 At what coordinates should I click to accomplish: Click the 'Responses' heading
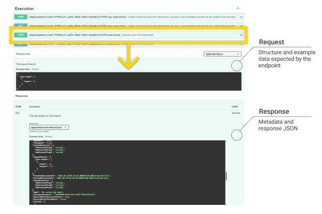[22, 96]
